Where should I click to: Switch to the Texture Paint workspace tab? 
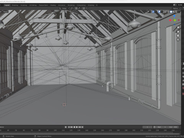pos(43,5)
